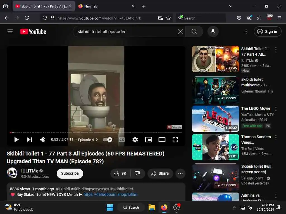Viewport: 286px width, 214px height.
Task: Play the Skibidi Toilet video
Action: 16,140
